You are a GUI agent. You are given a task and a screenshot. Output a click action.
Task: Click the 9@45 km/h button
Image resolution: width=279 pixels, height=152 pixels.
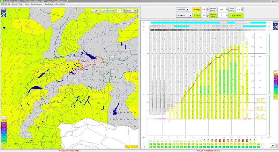[236, 15]
